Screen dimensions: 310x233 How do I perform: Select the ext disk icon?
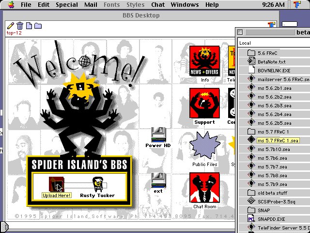click(x=158, y=180)
